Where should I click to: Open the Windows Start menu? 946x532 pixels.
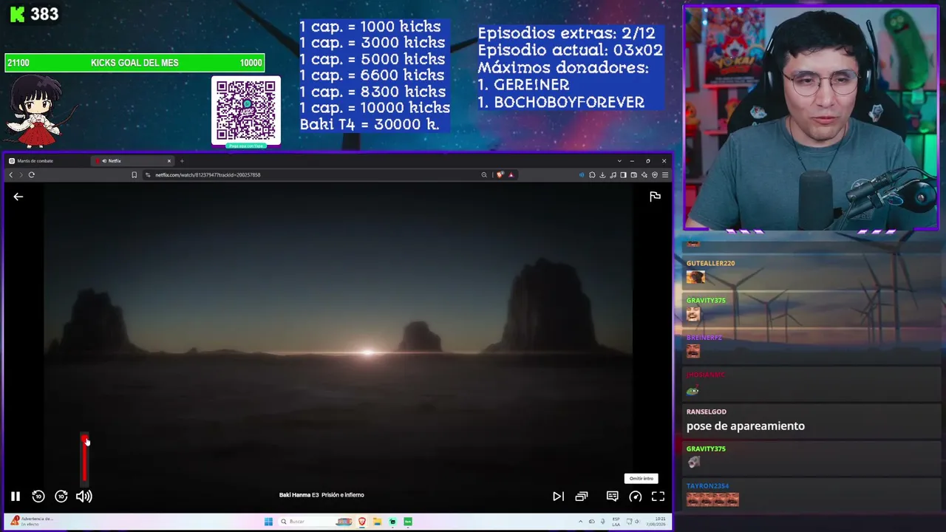pyautogui.click(x=268, y=522)
